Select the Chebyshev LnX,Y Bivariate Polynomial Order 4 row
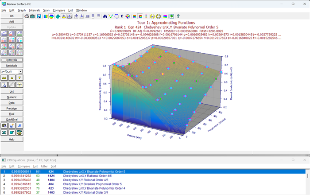This screenshot has width=310, height=195. point(153,188)
